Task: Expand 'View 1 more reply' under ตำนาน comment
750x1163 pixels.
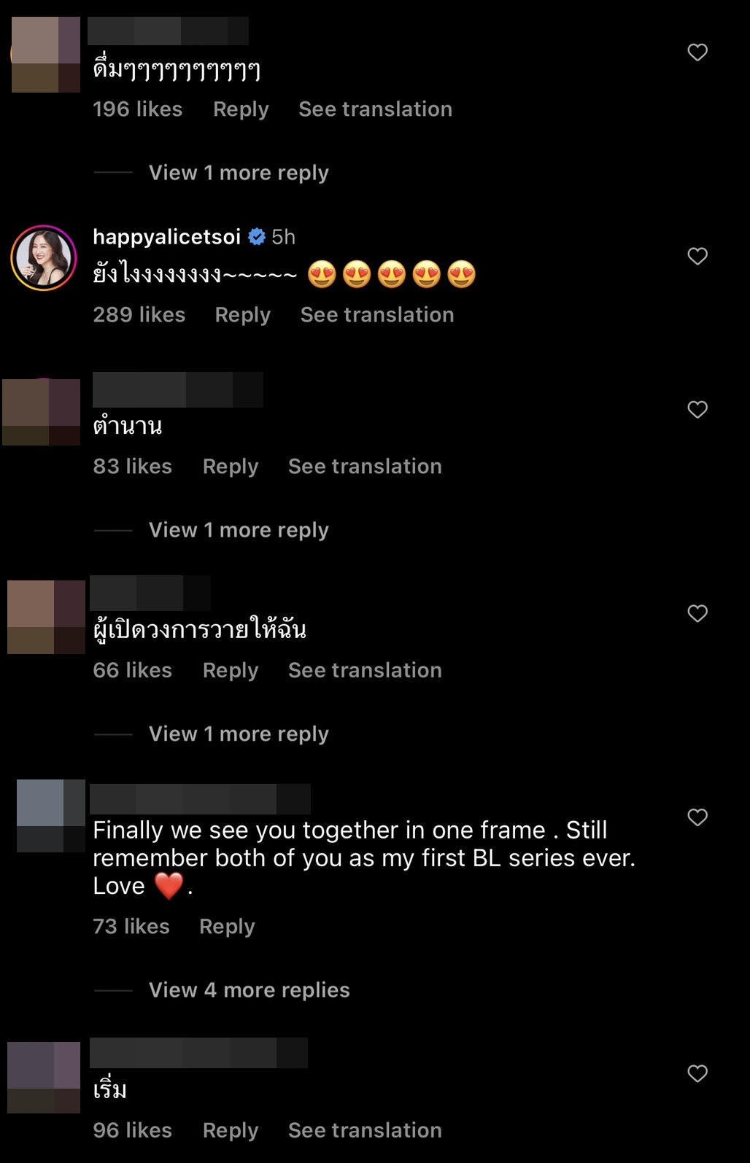Action: [239, 530]
